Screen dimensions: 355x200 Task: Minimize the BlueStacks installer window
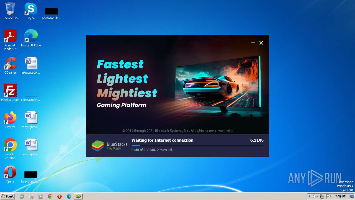[253, 43]
